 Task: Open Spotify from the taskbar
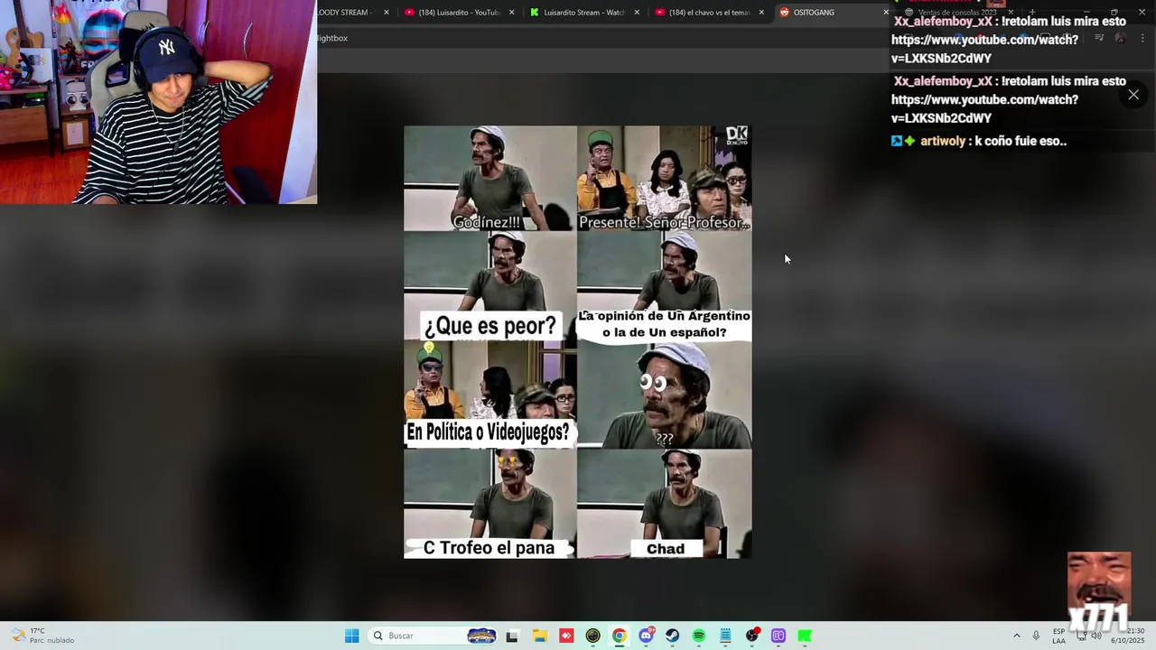[x=699, y=636]
